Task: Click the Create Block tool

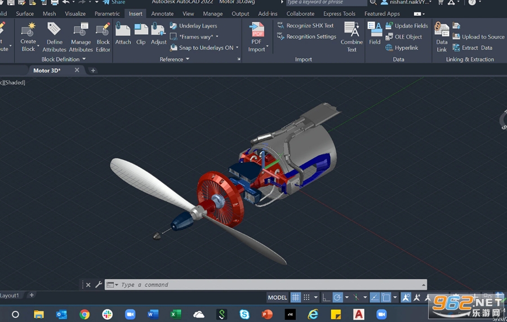Action: coord(28,37)
